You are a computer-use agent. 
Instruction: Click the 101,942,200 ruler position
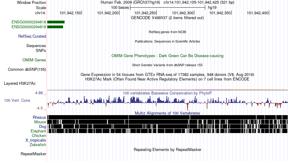pyautogui.click(x=108, y=13)
